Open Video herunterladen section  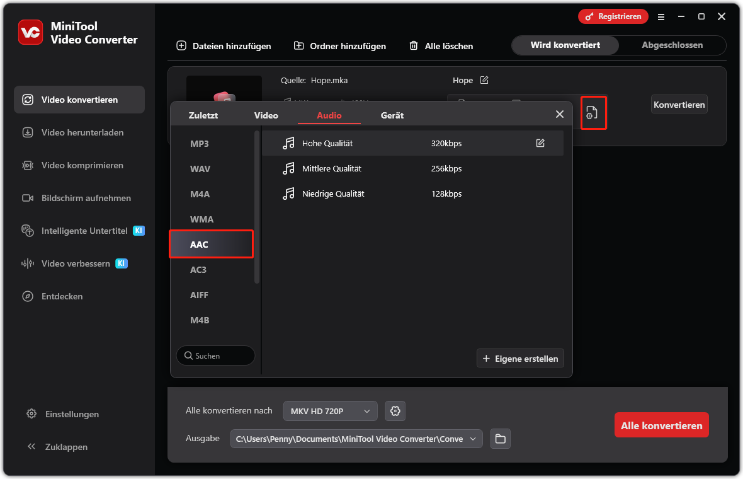pos(79,132)
